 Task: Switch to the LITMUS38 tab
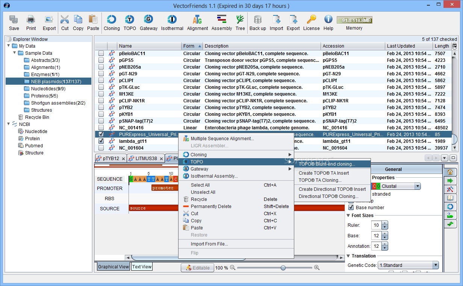tap(145, 159)
